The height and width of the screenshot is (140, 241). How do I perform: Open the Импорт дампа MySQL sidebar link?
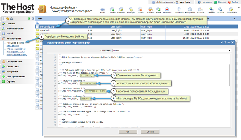click(17, 55)
